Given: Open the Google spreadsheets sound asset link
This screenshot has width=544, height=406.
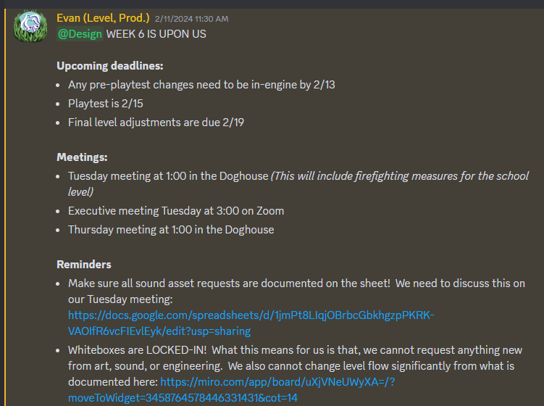Looking at the screenshot, I should point(251,323).
